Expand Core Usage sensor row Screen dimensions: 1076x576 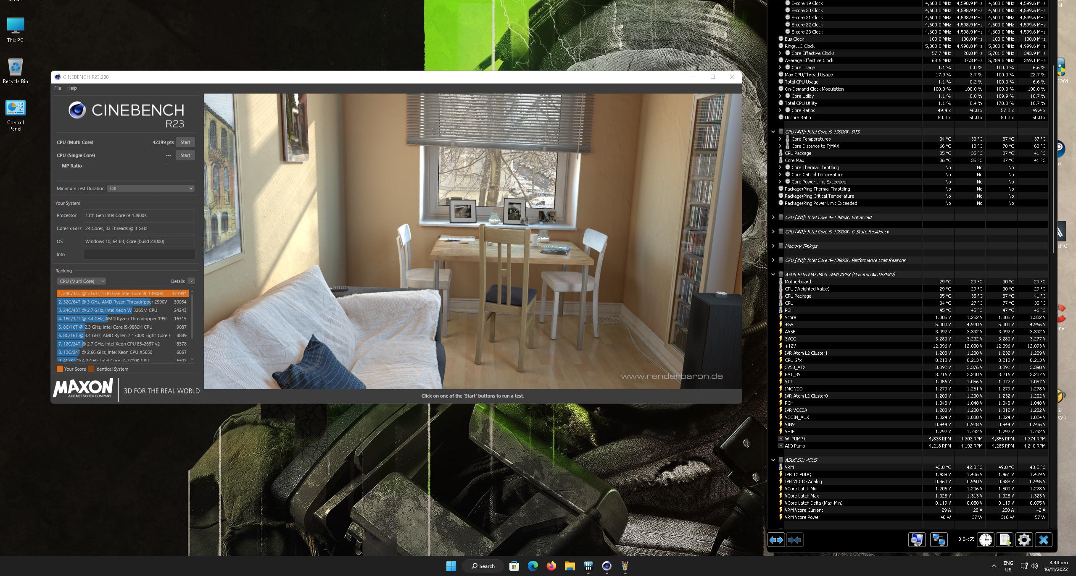click(x=780, y=68)
